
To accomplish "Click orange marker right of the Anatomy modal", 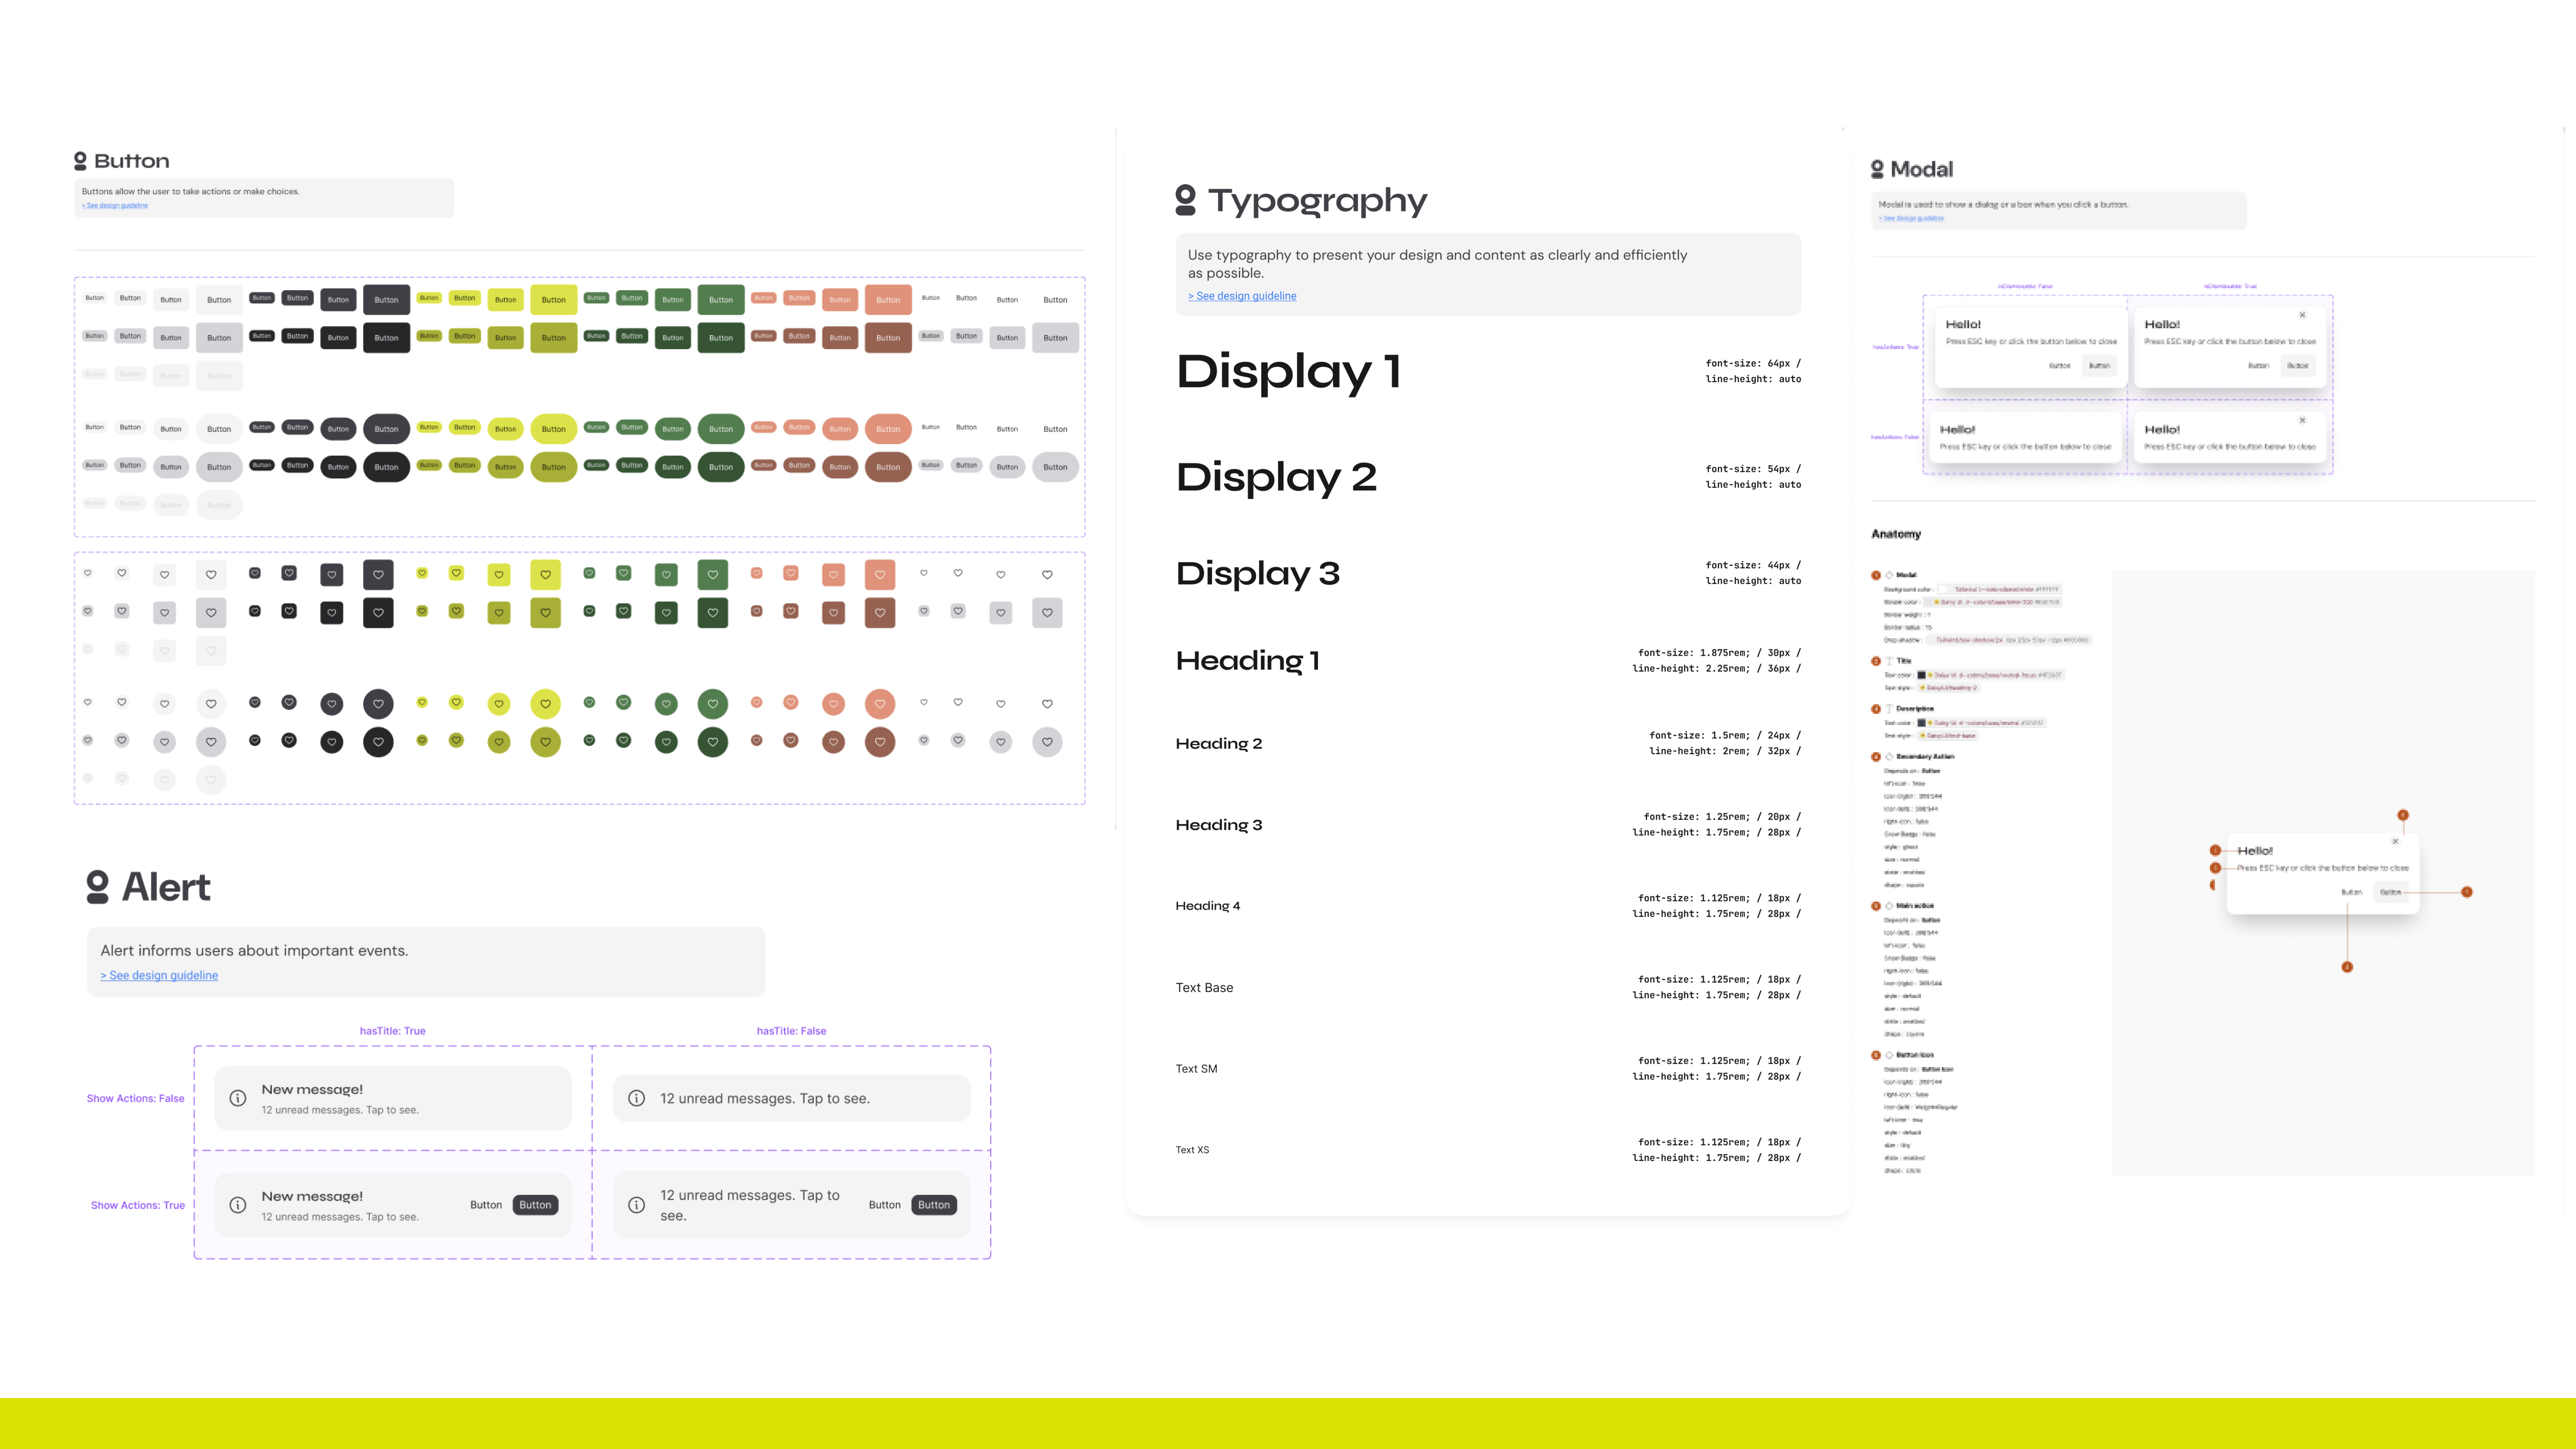I will coord(2467,892).
